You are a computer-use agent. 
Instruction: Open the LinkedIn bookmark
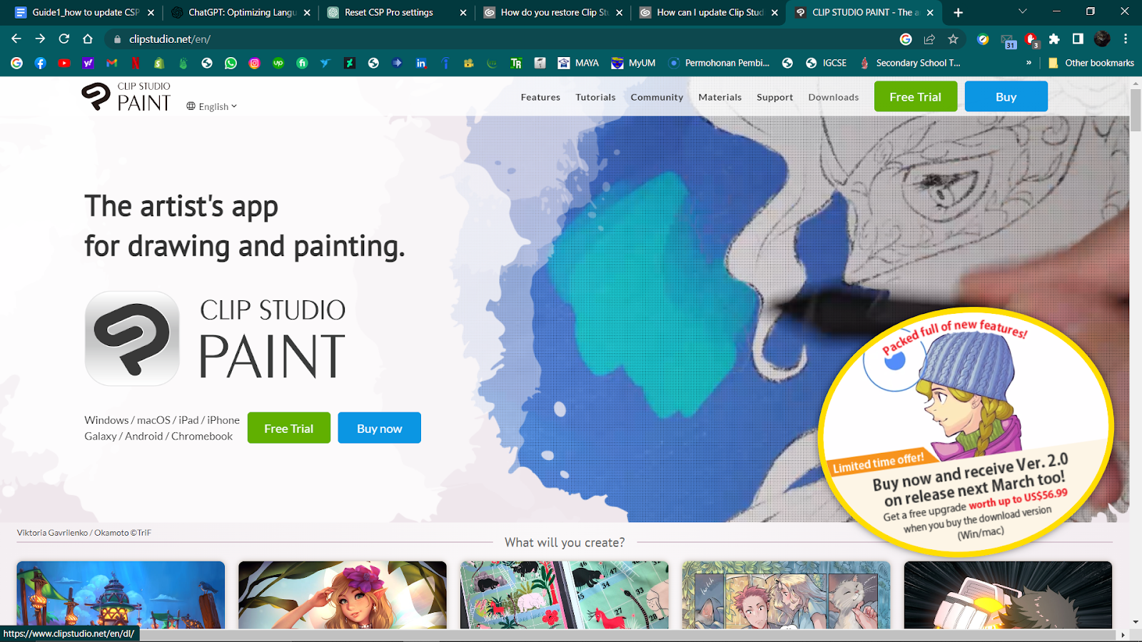pyautogui.click(x=421, y=63)
